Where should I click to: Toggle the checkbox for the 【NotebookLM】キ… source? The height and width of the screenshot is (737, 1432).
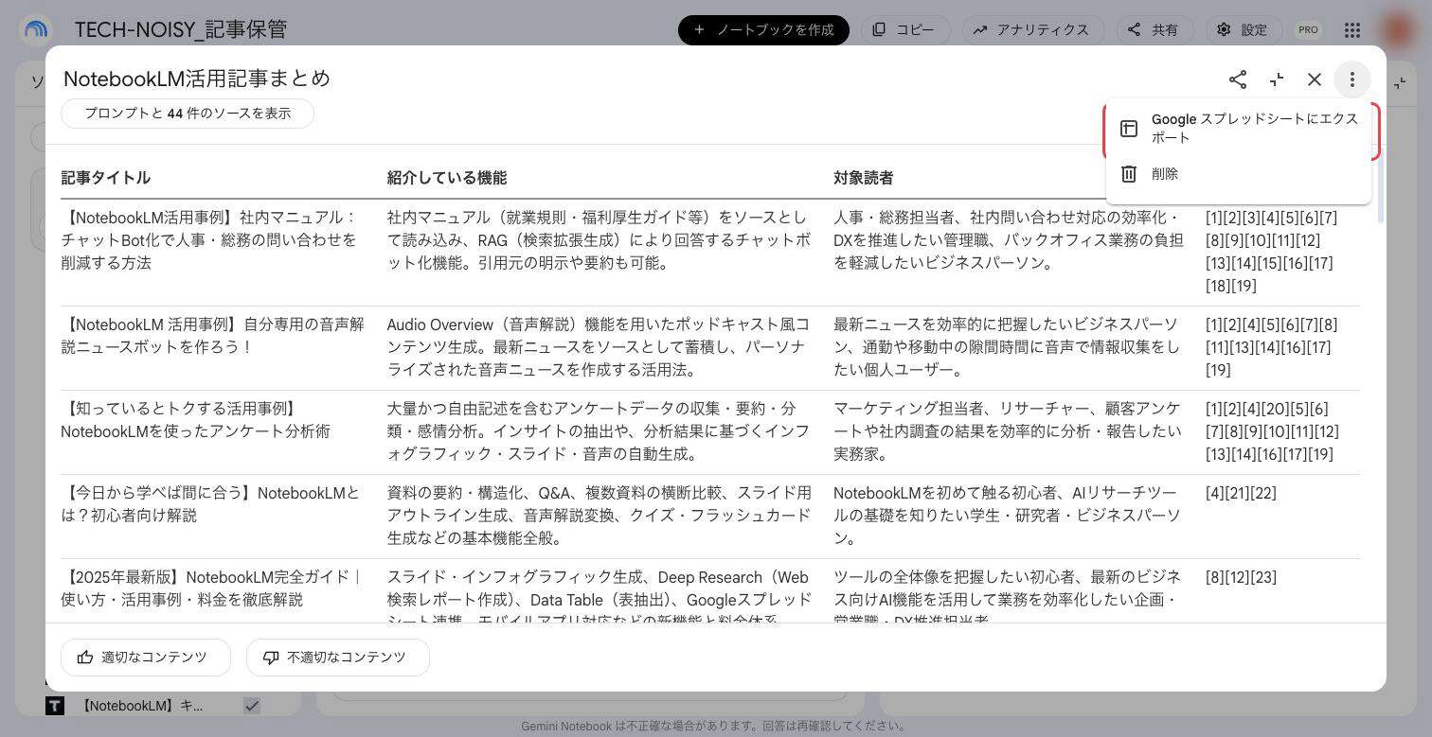click(252, 706)
